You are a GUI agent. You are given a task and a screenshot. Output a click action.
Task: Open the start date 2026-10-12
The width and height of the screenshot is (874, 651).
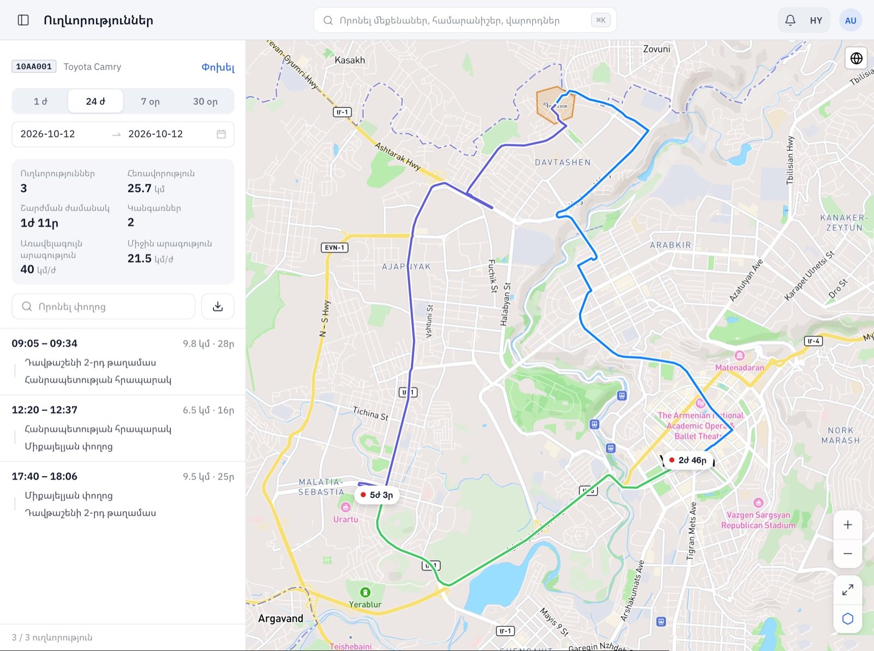[48, 134]
